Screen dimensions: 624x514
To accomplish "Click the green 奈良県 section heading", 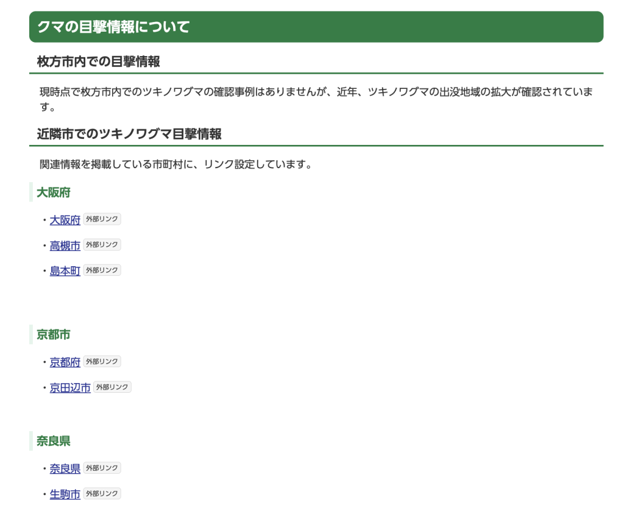I will pos(54,441).
